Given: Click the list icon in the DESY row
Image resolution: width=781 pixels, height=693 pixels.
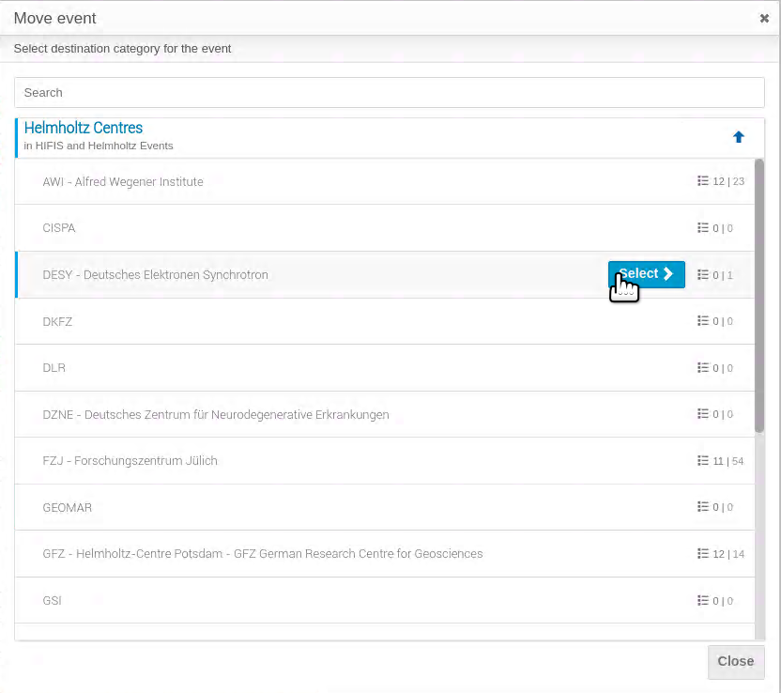Looking at the screenshot, I should pyautogui.click(x=702, y=274).
